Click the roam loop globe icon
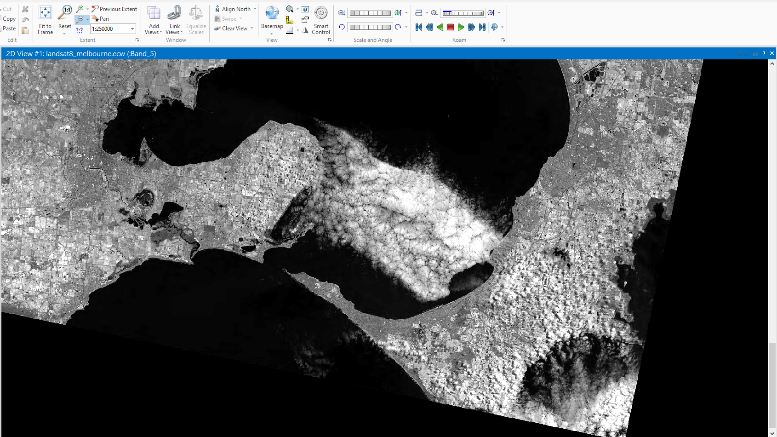This screenshot has width=777, height=437. click(494, 27)
